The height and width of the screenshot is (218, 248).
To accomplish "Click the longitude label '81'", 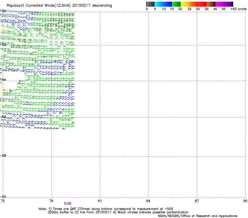I will click(x=100, y=201).
